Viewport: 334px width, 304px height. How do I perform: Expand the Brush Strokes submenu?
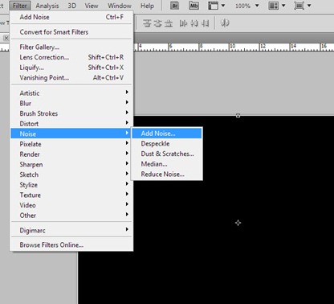71,113
